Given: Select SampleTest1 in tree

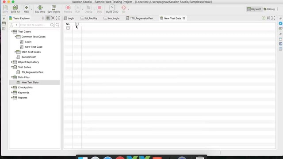Looking at the screenshot, I should click(x=29, y=57).
